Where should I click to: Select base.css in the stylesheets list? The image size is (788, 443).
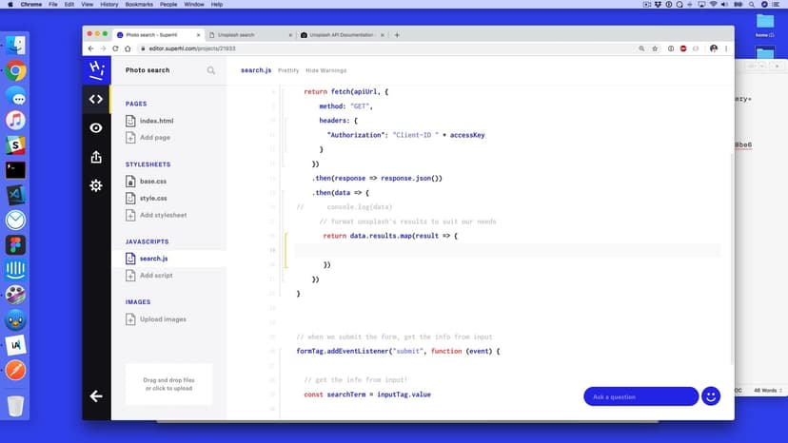pos(153,181)
